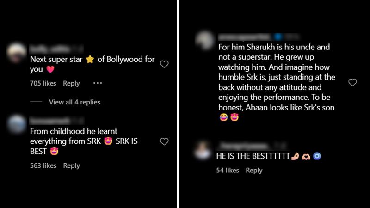Open username above 'From childhood he learnt'

pyautogui.click(x=50, y=121)
